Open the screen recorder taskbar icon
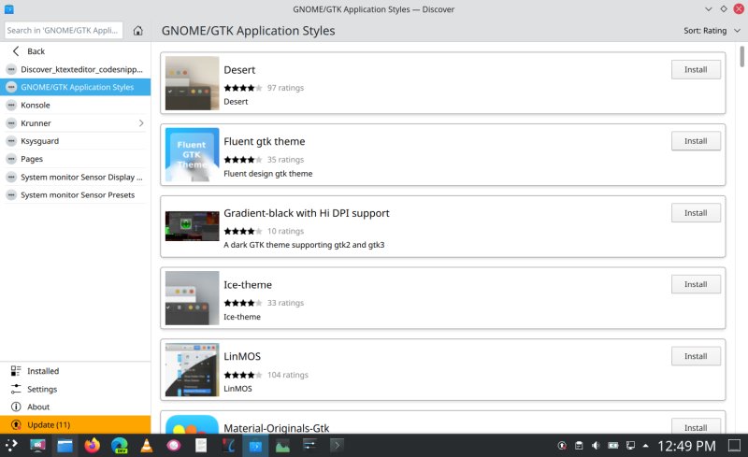The height and width of the screenshot is (457, 748). [x=37, y=446]
